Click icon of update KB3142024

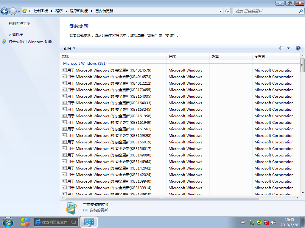(x=64, y=175)
